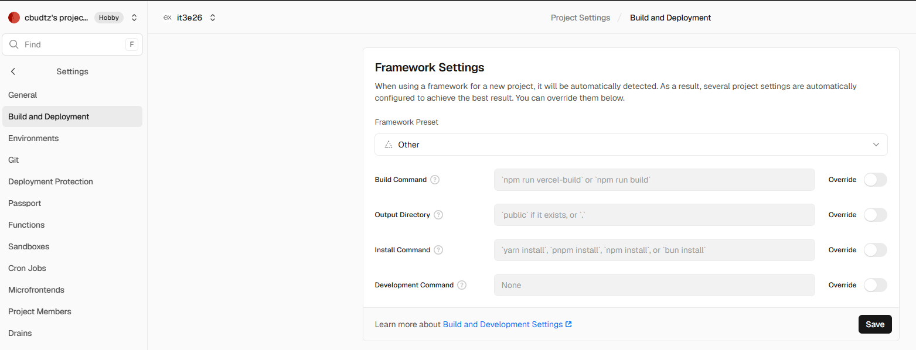This screenshot has width=916, height=350.
Task: Click the Development Command input field
Action: [x=655, y=285]
